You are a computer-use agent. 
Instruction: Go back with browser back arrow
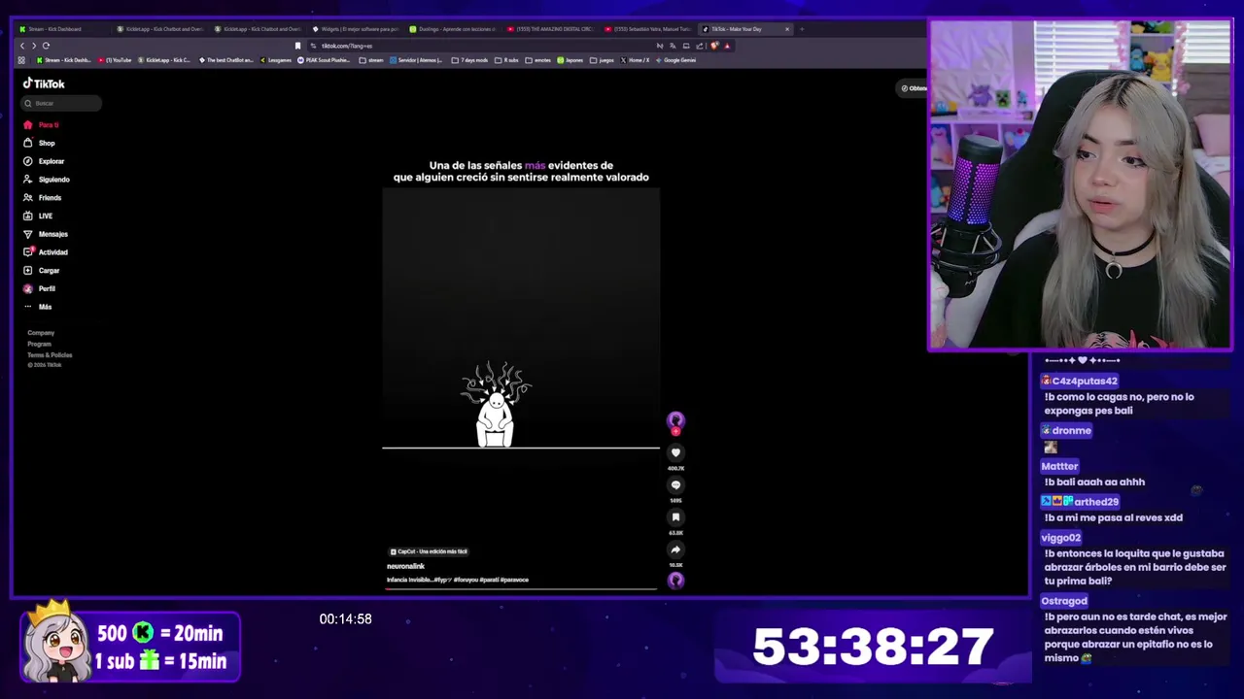pyautogui.click(x=22, y=46)
